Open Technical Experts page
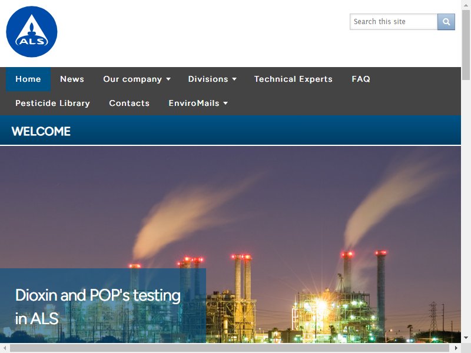The width and height of the screenshot is (471, 353). [x=293, y=79]
